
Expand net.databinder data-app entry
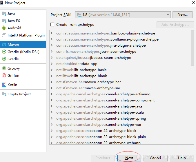(52, 64)
